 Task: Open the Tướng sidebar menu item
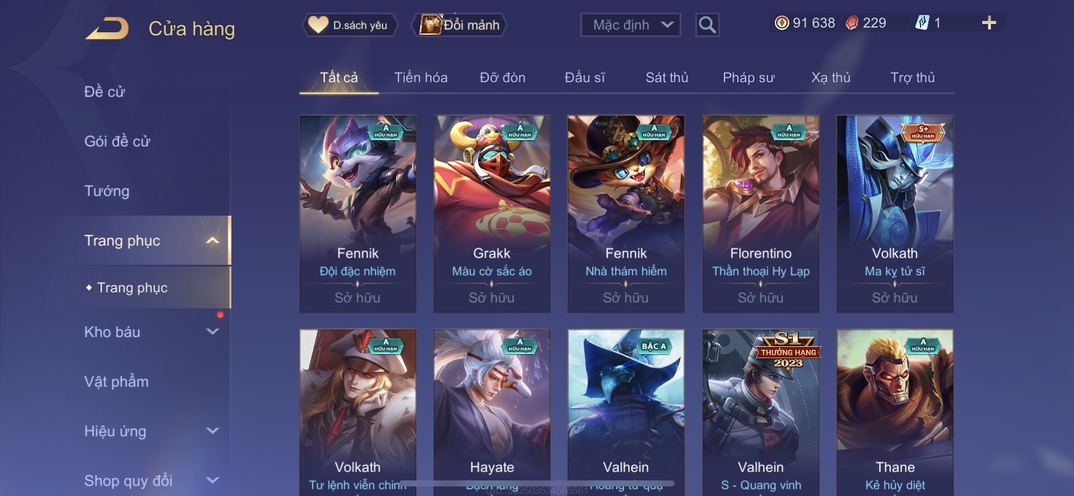tap(107, 191)
